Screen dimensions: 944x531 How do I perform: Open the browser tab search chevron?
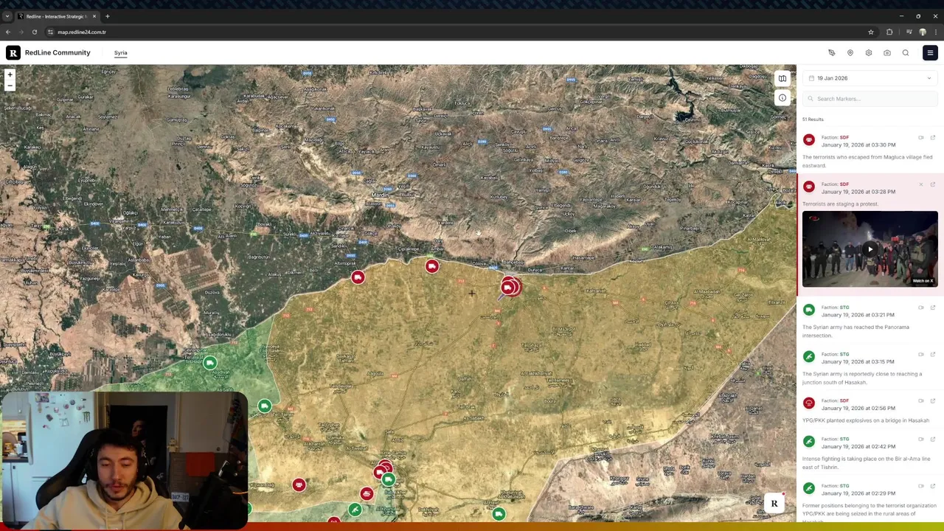coord(7,16)
